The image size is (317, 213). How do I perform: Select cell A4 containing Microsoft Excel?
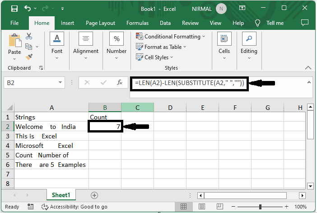point(51,146)
